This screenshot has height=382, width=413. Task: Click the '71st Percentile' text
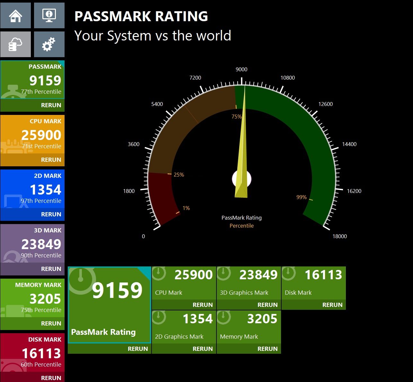tap(42, 146)
